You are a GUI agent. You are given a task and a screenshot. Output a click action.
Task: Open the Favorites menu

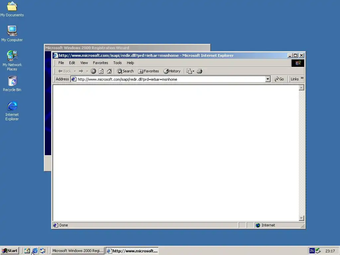coord(100,63)
